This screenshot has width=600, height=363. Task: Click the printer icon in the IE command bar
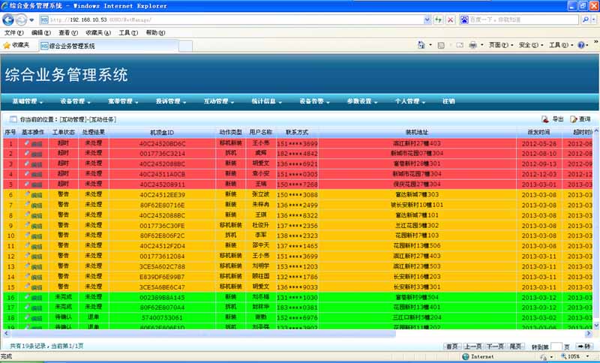click(472, 46)
